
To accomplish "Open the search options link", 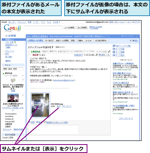I will tap(96, 27).
